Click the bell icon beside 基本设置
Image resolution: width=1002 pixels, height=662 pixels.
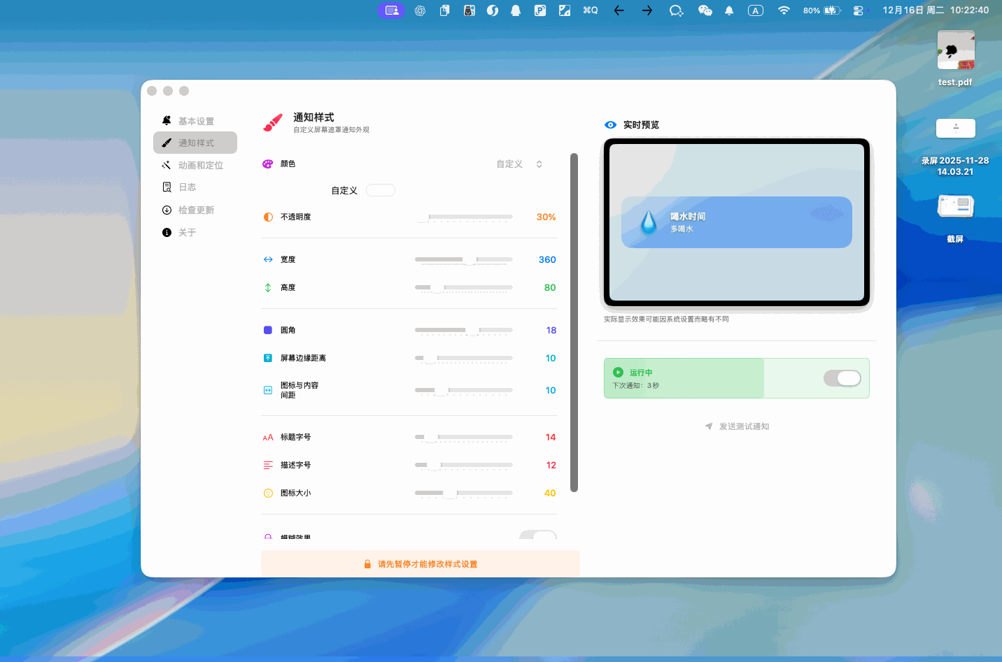pos(167,121)
